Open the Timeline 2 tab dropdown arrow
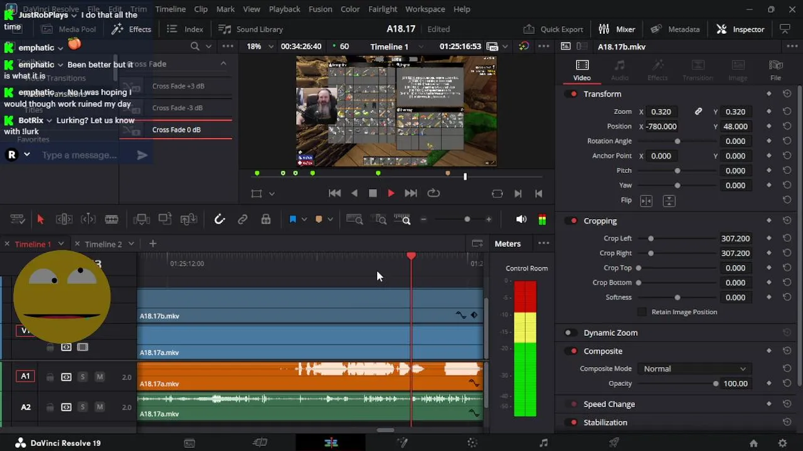 pos(131,244)
